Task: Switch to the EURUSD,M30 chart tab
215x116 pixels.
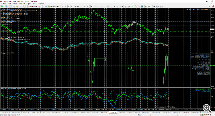Action: [x=15, y=112]
